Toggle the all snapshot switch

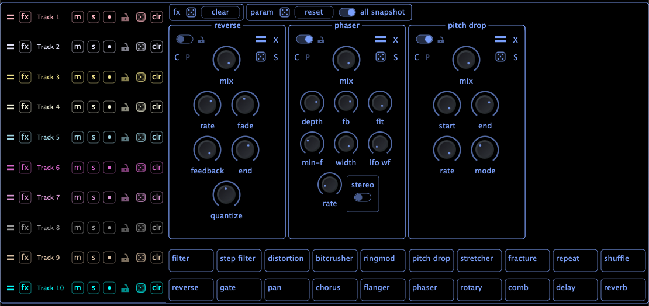(x=348, y=12)
